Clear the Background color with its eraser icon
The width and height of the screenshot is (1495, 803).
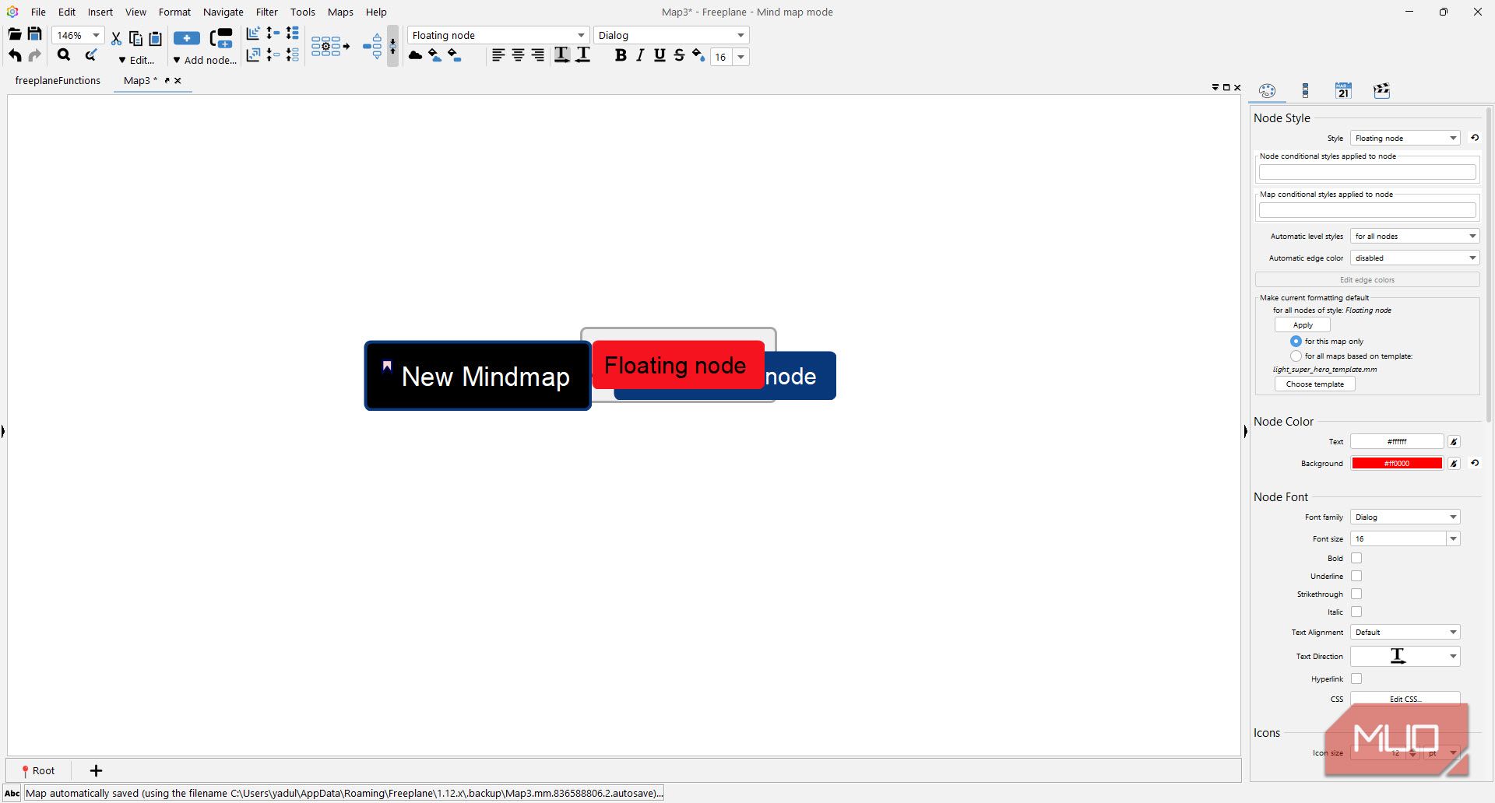tap(1454, 464)
